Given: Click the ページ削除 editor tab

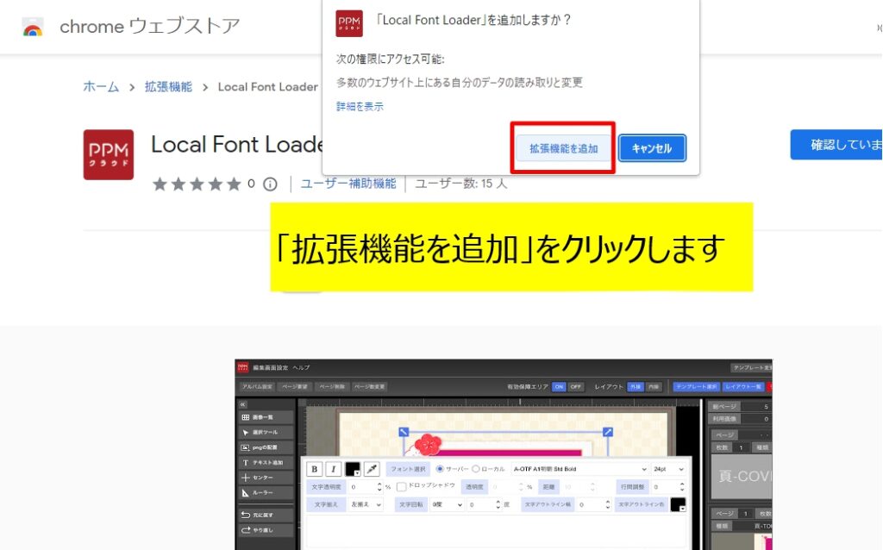Looking at the screenshot, I should click(x=332, y=387).
